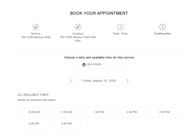
Task: Open the Service step label
Action: (x=36, y=34)
